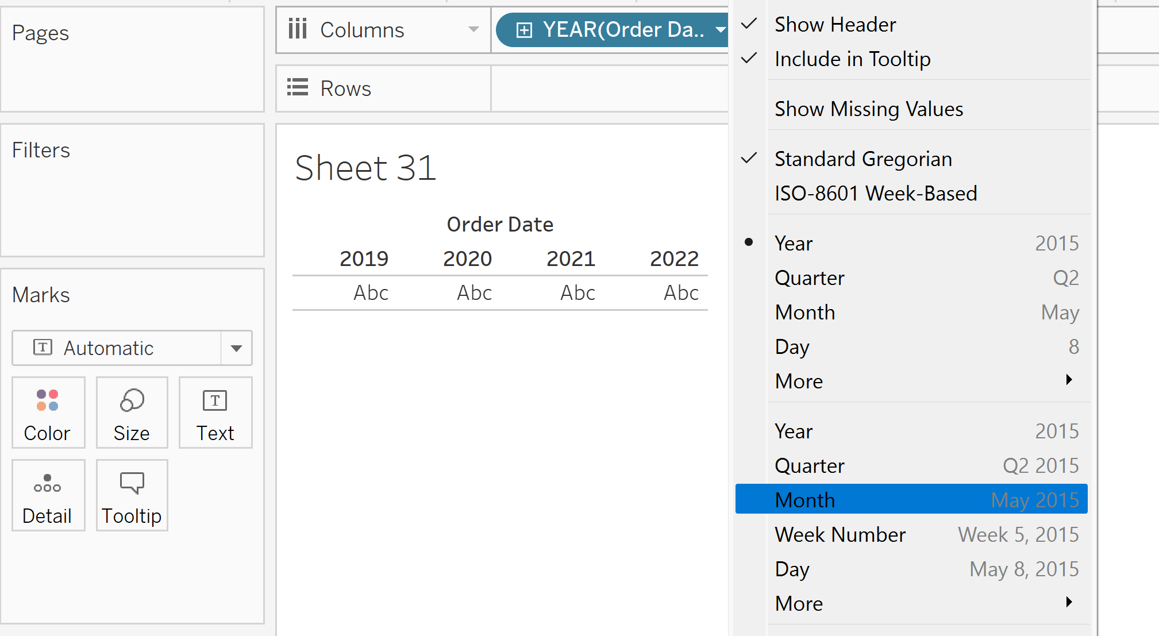Screen dimensions: 1159x636
Task: Open the YEAR(Order Date) pill dropdown arrow
Action: coord(721,30)
